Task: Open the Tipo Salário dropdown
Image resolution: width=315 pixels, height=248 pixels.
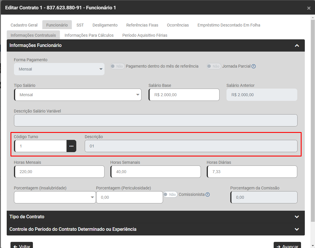Action: tap(78, 95)
